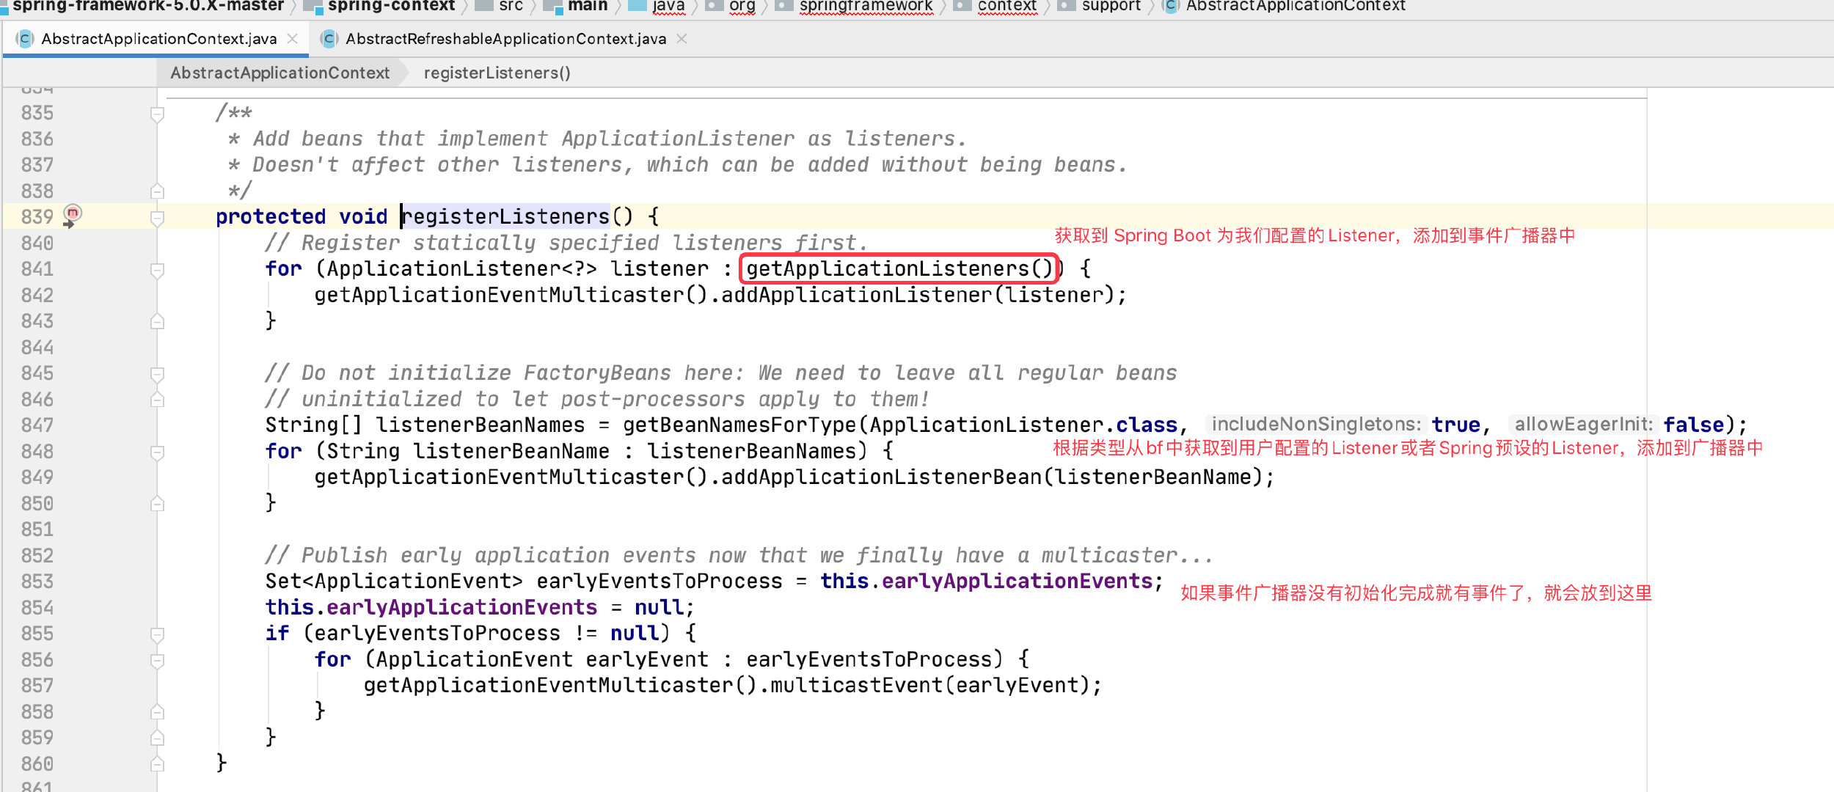Screen dimensions: 1834x792
Task: Click the fold end marker at line 860
Action: coord(157,764)
